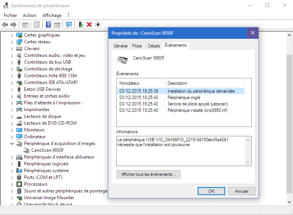Switch to the Détails tab
The width and height of the screenshot is (293, 215).
(154, 46)
